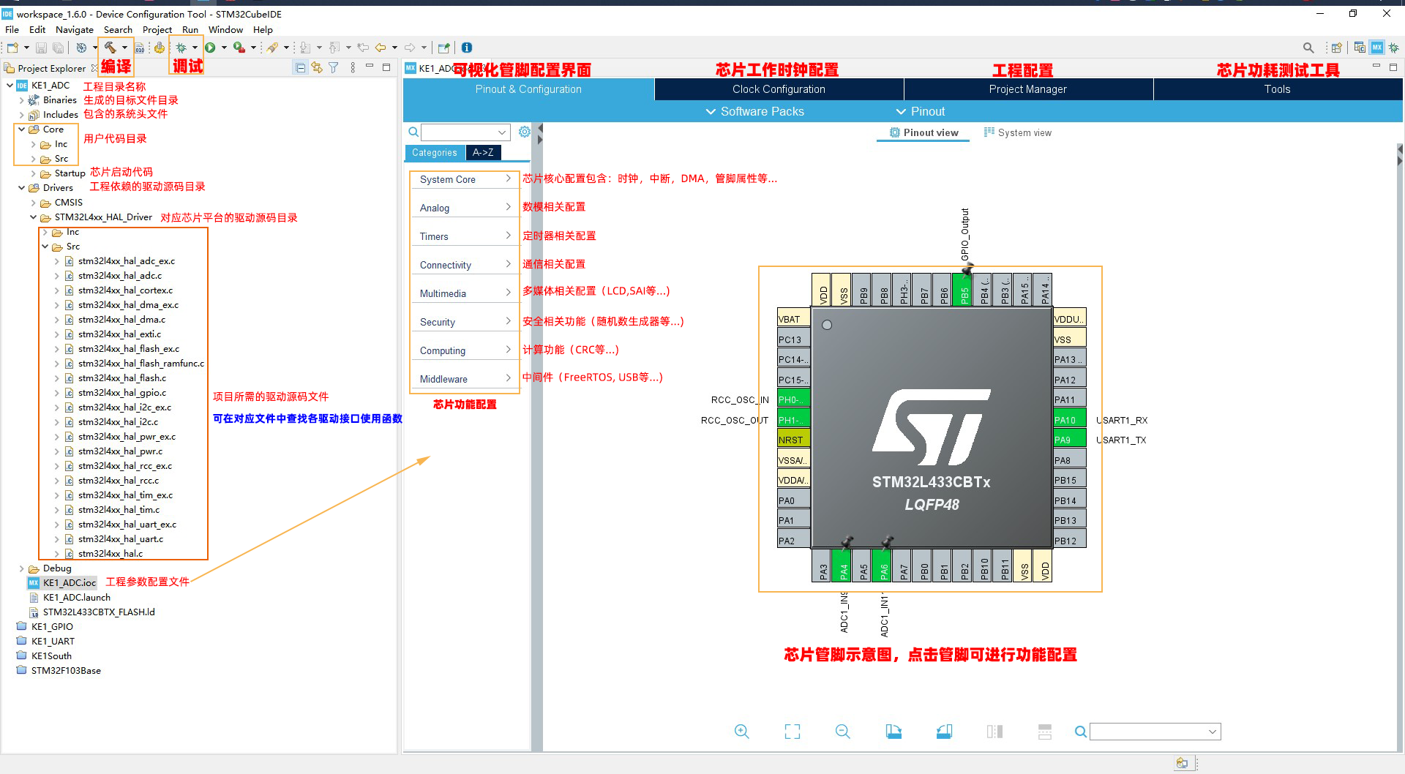Screen dimensions: 1405x774
Task: Click Link with Editor icon in Project Explorer
Action: click(x=317, y=67)
